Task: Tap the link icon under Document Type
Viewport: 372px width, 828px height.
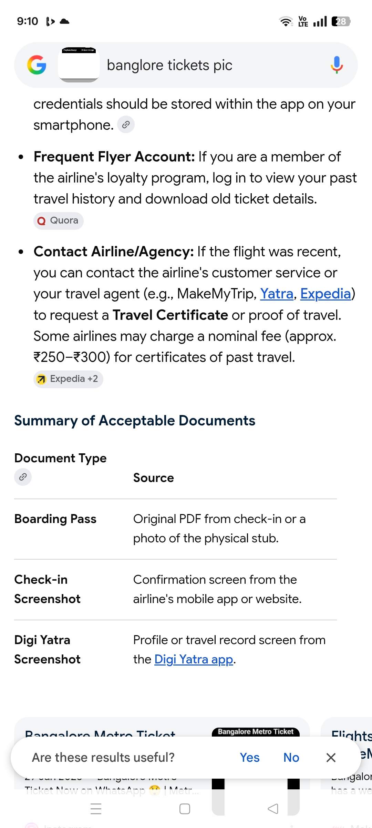Action: coord(23,477)
